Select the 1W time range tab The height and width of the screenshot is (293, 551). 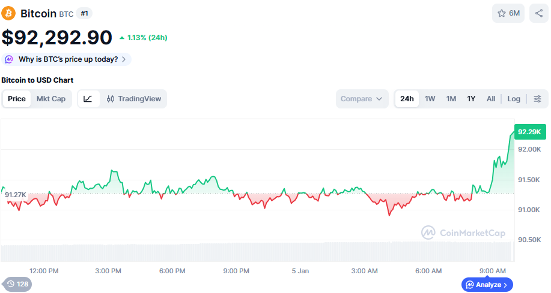430,99
